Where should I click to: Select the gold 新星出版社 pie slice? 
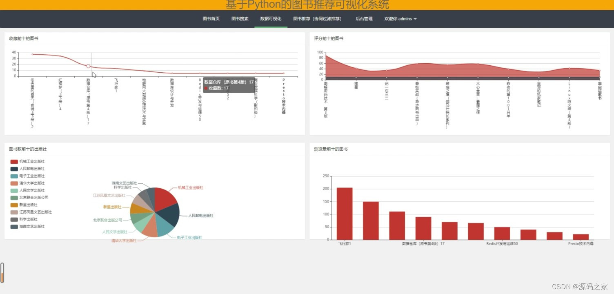[x=138, y=208]
